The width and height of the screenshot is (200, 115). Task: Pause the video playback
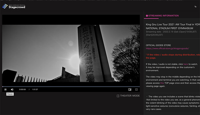pos(5,89)
